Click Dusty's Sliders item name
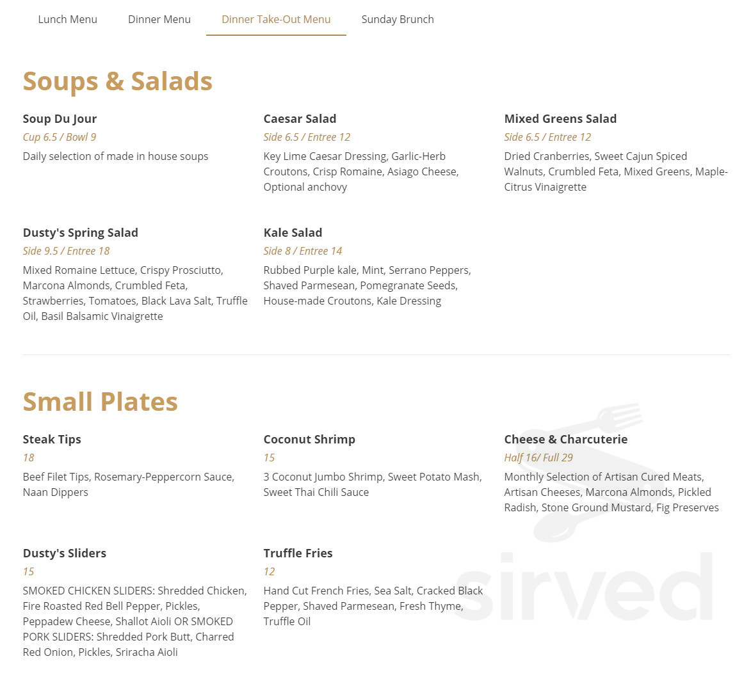The width and height of the screenshot is (751, 677). click(64, 553)
